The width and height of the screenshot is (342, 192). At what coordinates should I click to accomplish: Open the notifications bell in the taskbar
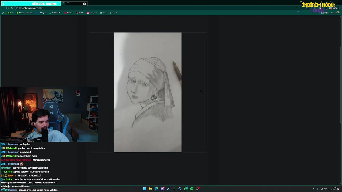[x=339, y=189]
